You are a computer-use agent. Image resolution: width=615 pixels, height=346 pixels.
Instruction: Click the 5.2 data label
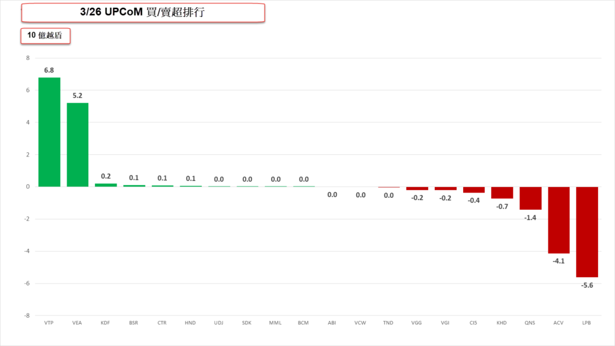tap(77, 96)
